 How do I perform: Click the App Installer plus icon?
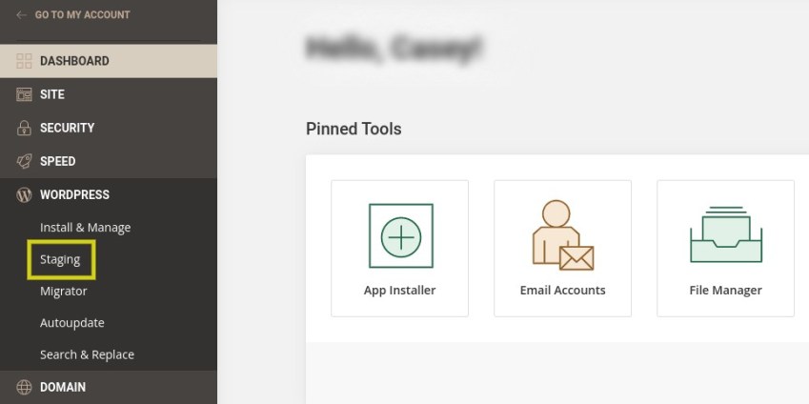tap(400, 235)
